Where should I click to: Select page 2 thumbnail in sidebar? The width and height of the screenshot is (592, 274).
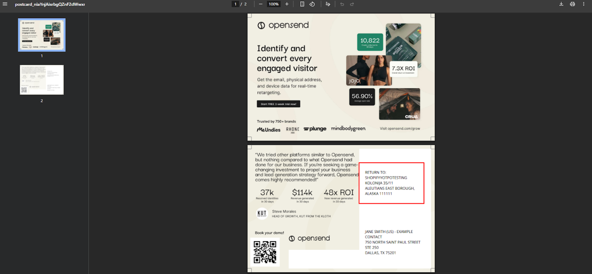click(x=42, y=80)
